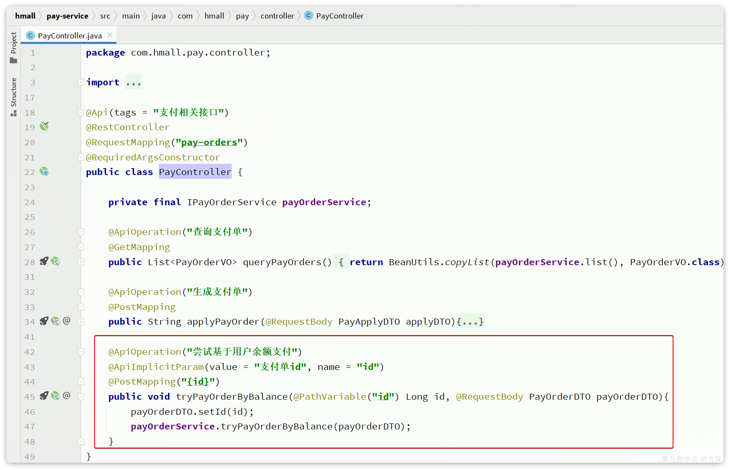Collapse the tryPayOrderByBalance method on line 45

[x=81, y=397]
